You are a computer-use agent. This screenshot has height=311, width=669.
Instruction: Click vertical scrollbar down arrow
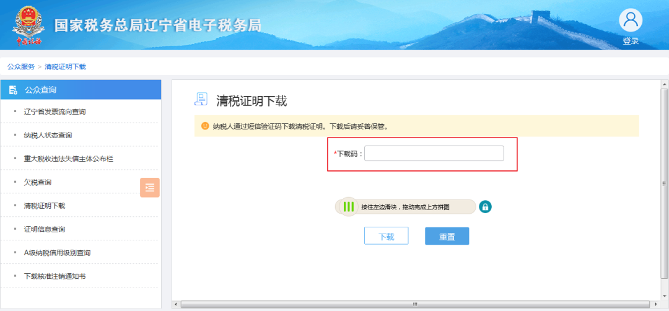[664, 297]
